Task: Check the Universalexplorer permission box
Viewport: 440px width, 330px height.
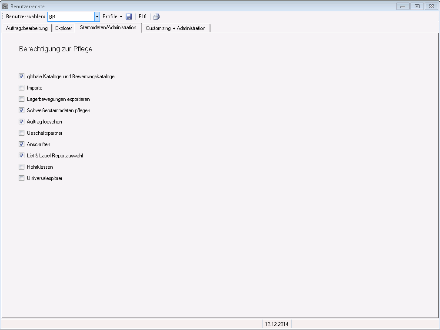Action: click(22, 178)
